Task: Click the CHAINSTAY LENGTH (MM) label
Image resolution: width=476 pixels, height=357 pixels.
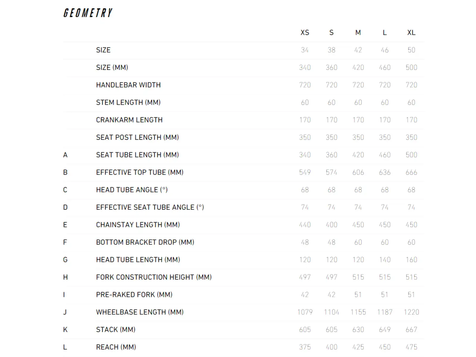Action: coord(138,225)
